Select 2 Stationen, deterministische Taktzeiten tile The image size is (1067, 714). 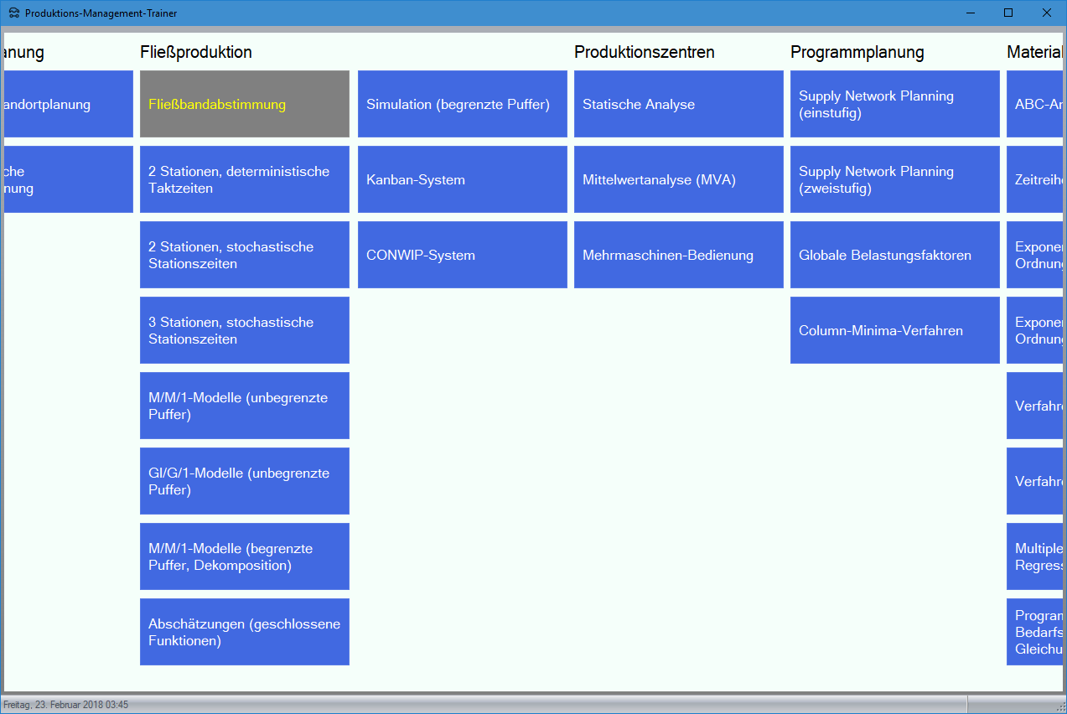(244, 179)
